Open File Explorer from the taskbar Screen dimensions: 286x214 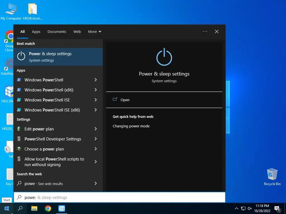click(34, 208)
